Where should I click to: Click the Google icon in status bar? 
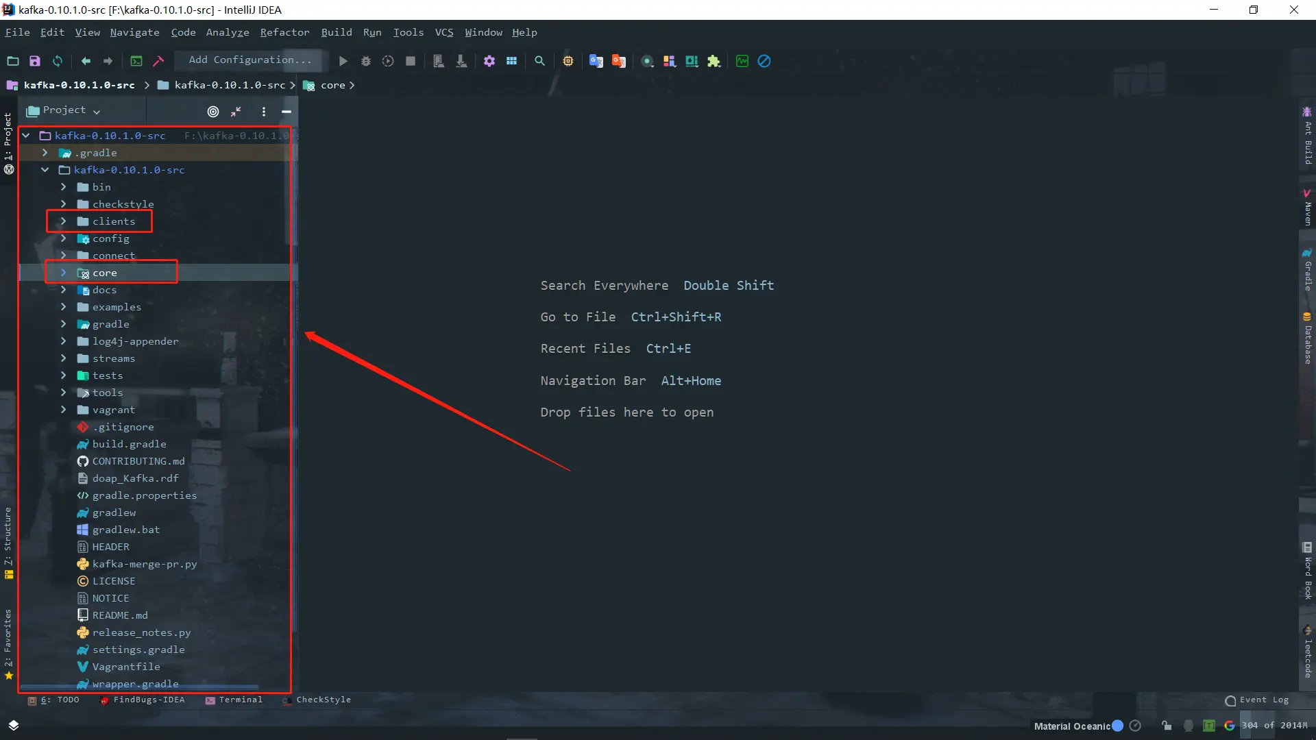1230,726
